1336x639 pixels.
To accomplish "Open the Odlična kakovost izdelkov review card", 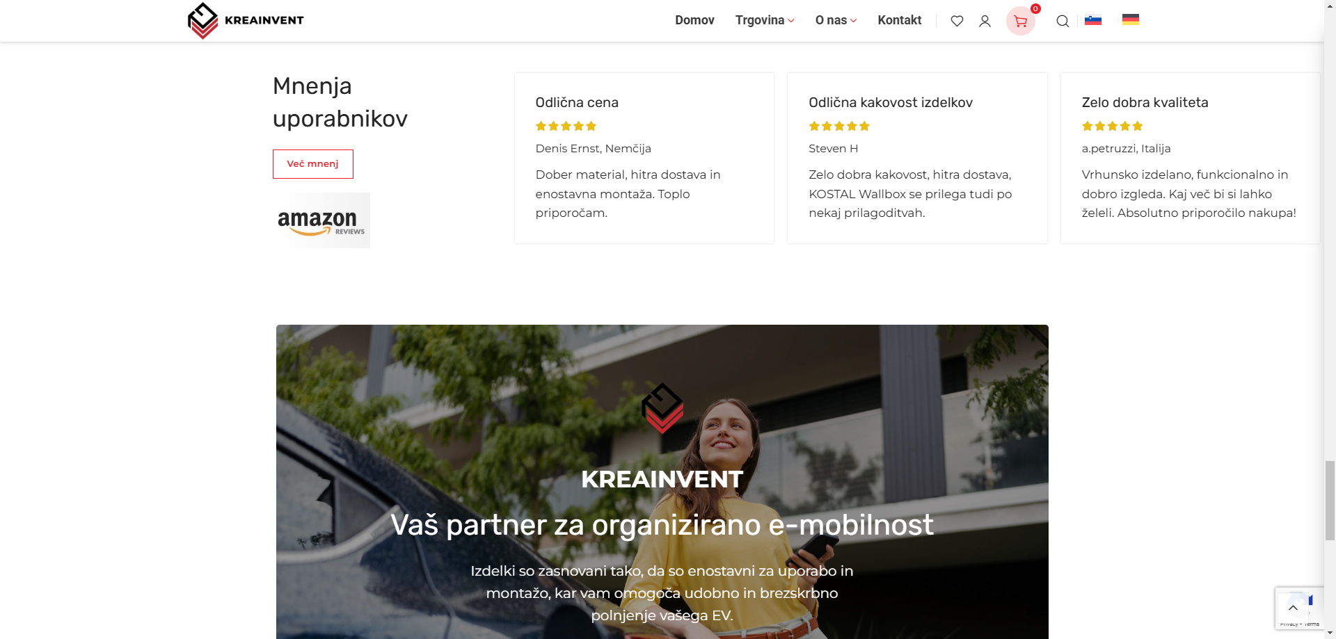I will tap(917, 158).
